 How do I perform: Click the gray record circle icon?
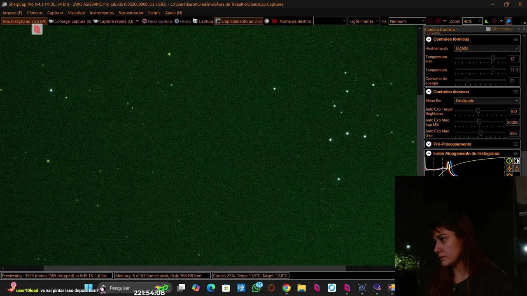point(267,21)
